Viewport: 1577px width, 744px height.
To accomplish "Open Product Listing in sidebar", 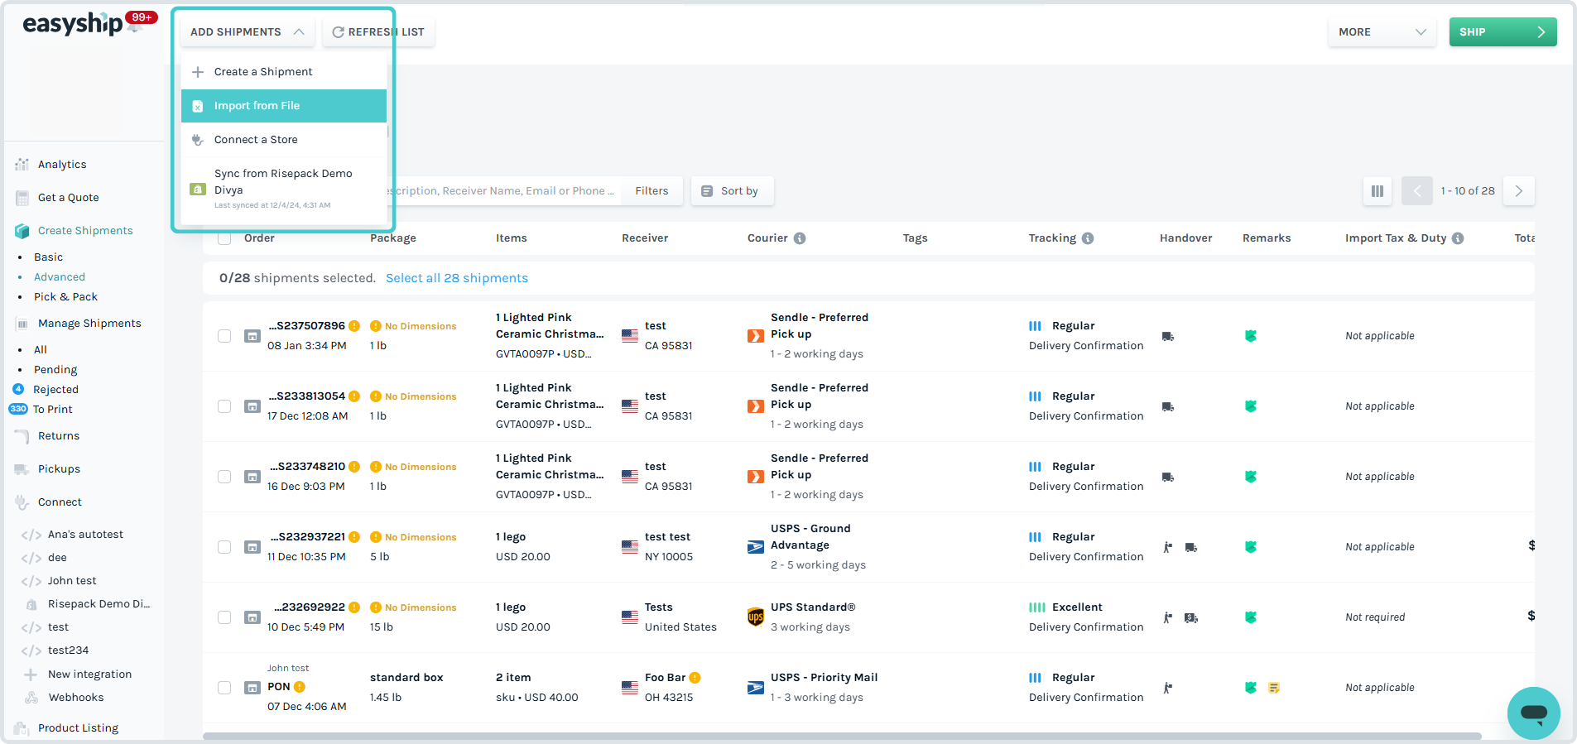I will [78, 728].
